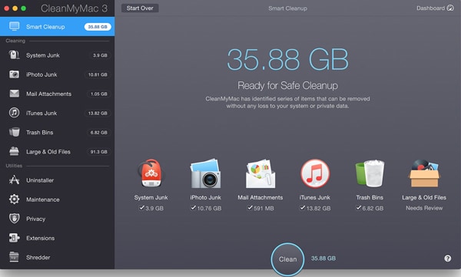
Task: Click the large Trash Bins icon
Action: [x=370, y=173]
